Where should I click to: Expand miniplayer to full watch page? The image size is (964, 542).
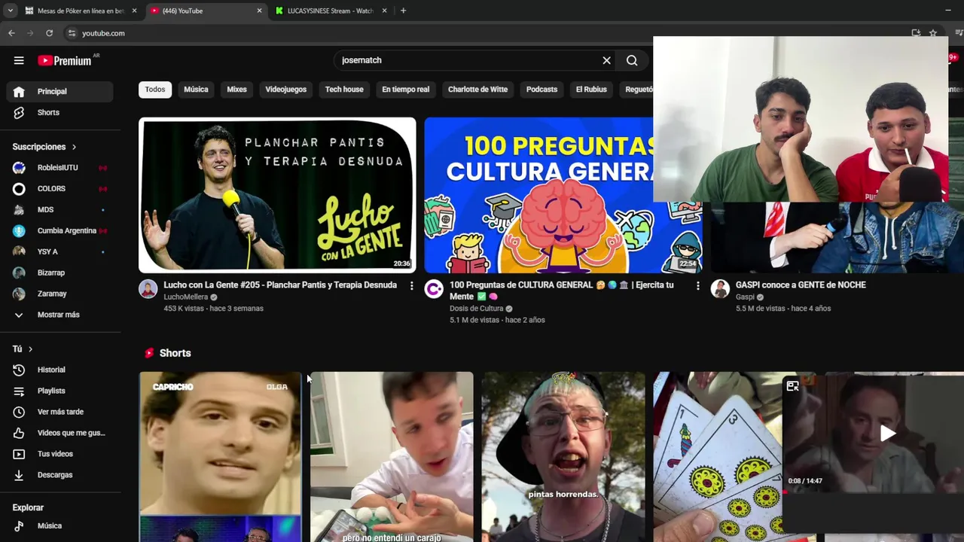(x=792, y=386)
